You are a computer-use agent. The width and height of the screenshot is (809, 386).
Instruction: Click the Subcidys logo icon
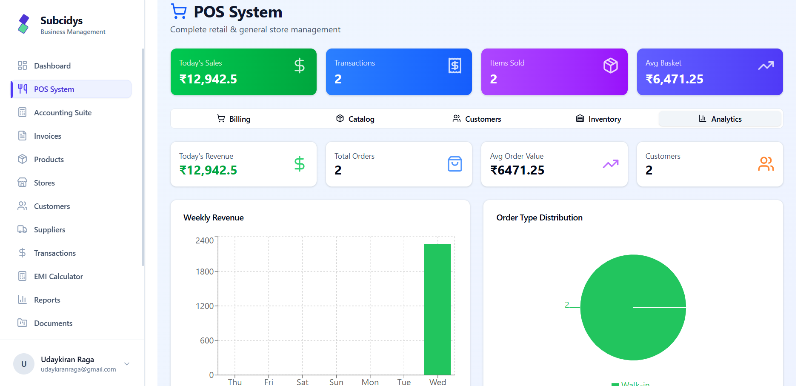23,24
